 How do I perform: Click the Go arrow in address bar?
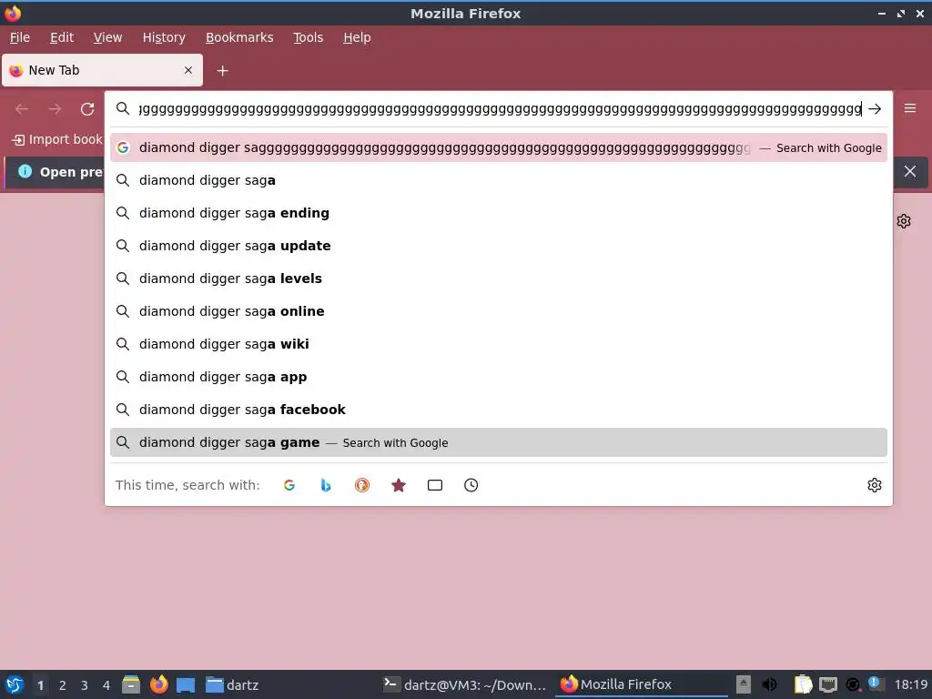pyautogui.click(x=875, y=109)
